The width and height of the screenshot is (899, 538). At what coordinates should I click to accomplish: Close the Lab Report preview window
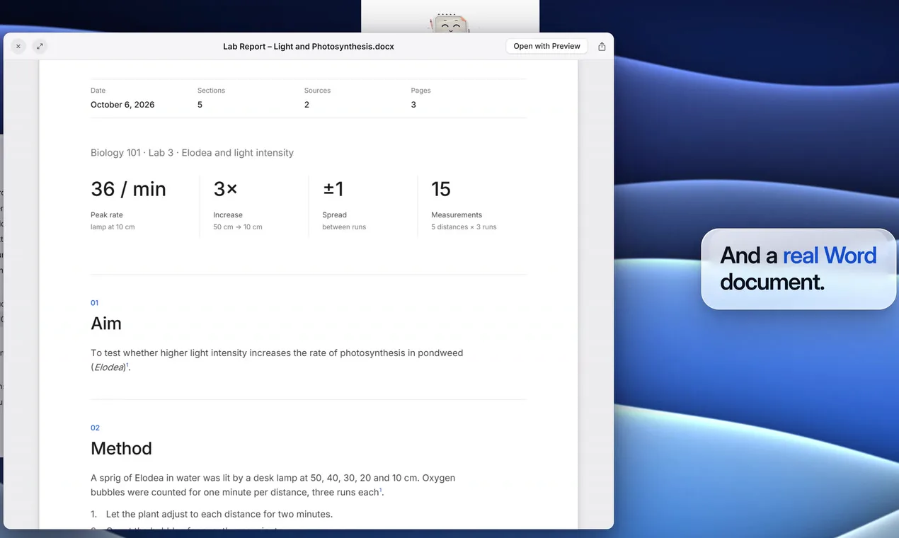(x=18, y=46)
